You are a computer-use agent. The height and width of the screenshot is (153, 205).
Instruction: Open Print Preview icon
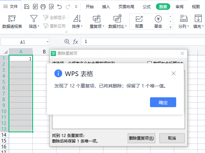click(x=51, y=7)
